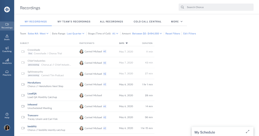Open Help in the sidebar
259x136 pixels.
pos(7,116)
